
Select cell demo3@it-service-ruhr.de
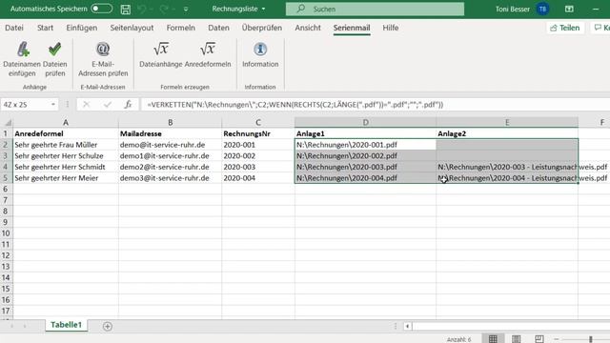pos(170,178)
